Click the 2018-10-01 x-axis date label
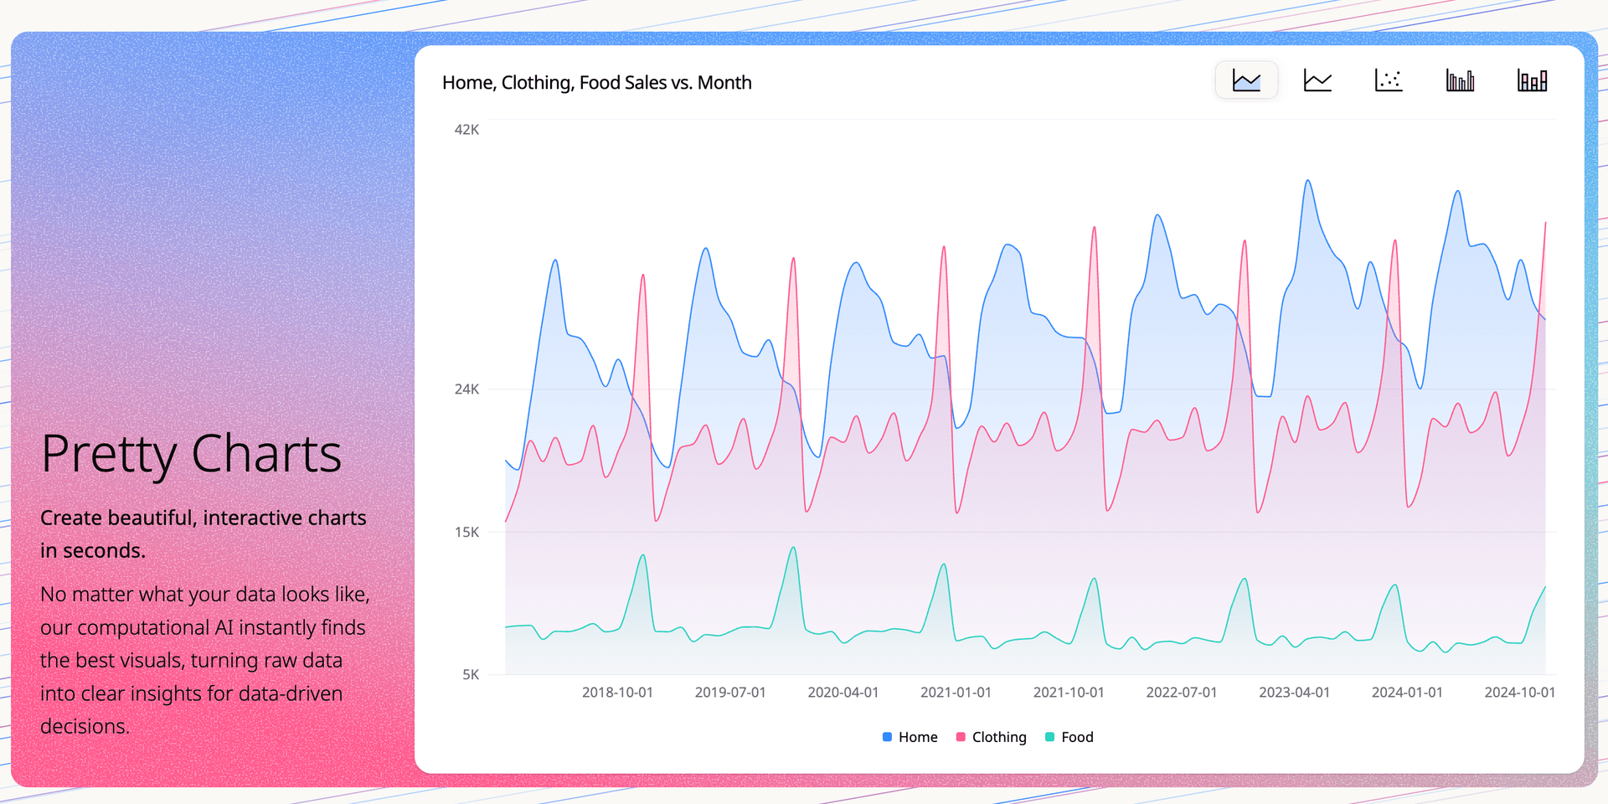The width and height of the screenshot is (1608, 804). tap(617, 693)
